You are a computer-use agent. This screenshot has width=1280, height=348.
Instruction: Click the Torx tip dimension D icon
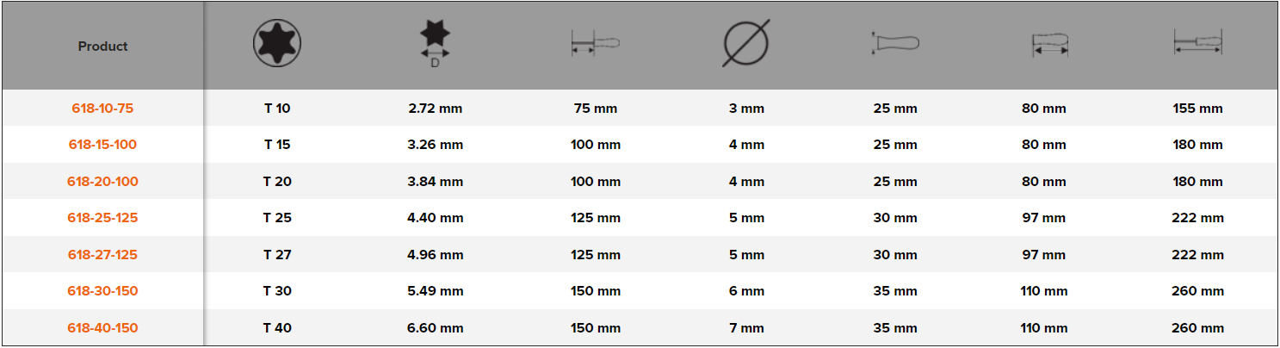point(435,41)
